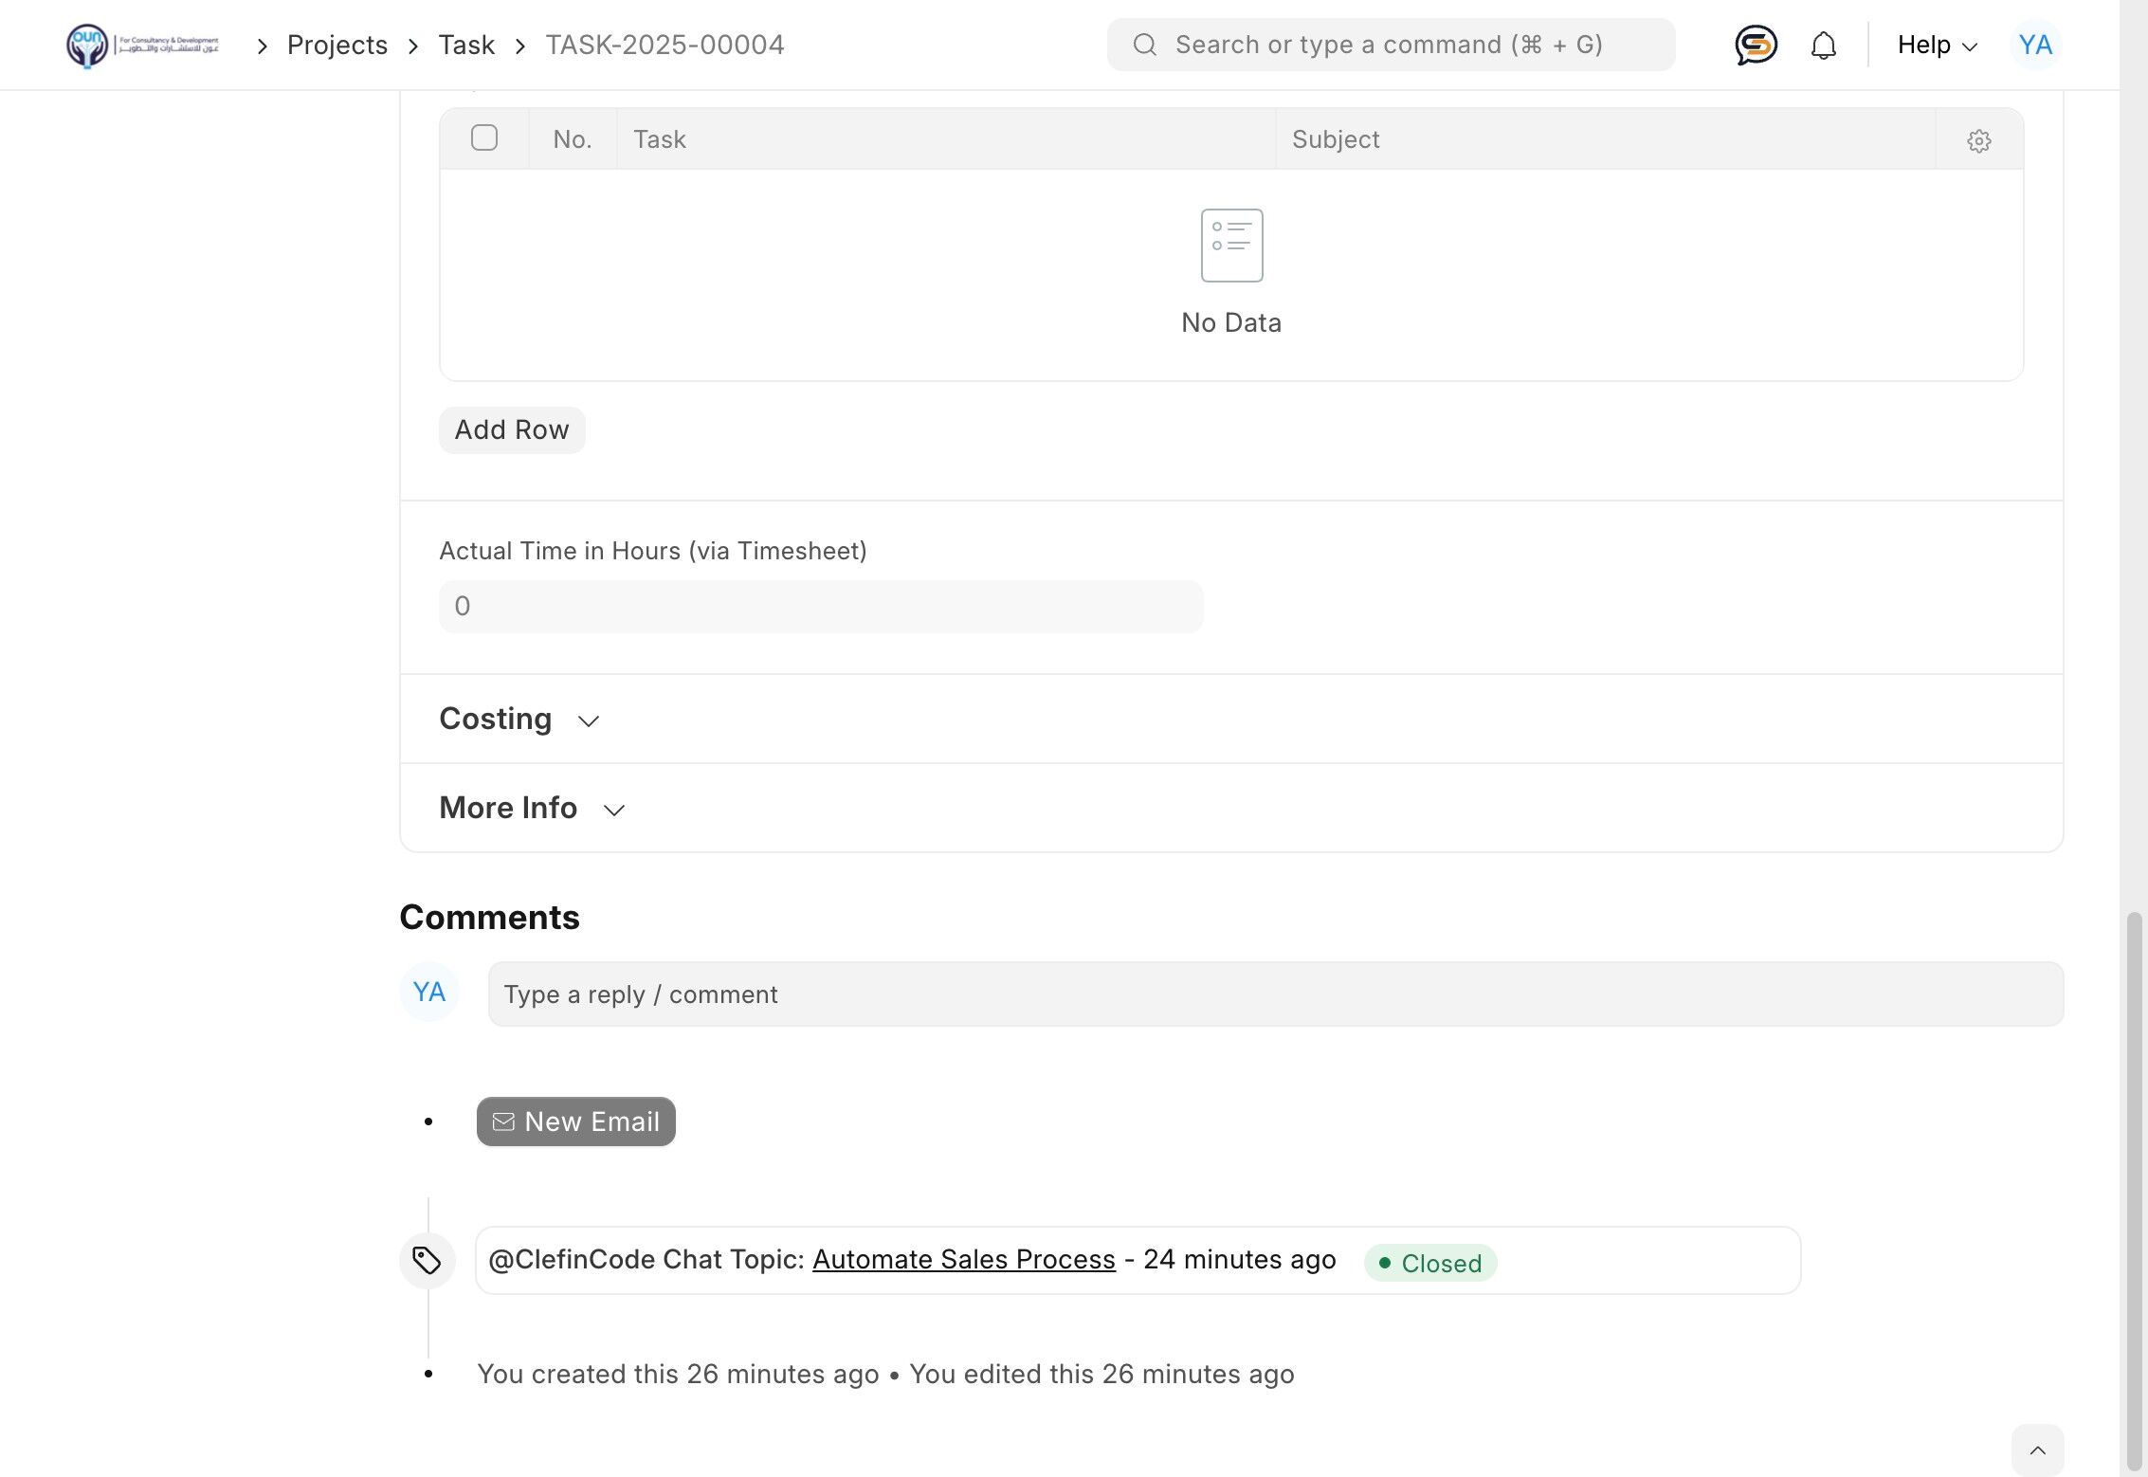Open the Help dropdown menu
This screenshot has height=1477, width=2148.
[1936, 45]
